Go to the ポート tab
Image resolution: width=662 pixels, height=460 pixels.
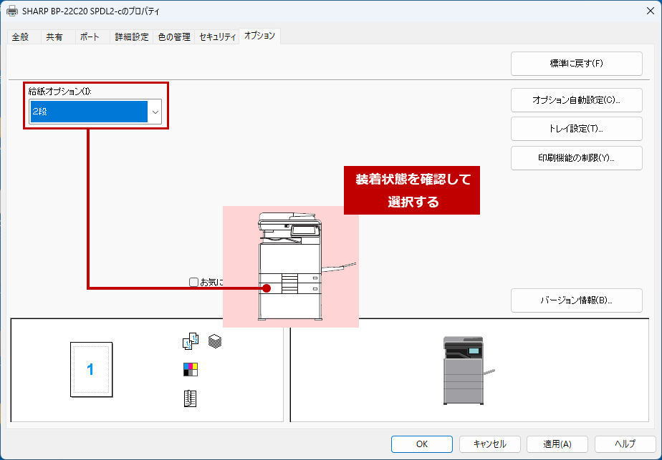[90, 37]
